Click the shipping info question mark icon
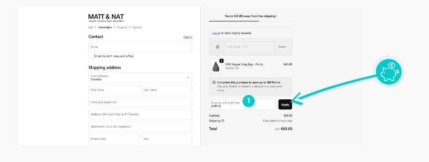 pyautogui.click(x=223, y=121)
